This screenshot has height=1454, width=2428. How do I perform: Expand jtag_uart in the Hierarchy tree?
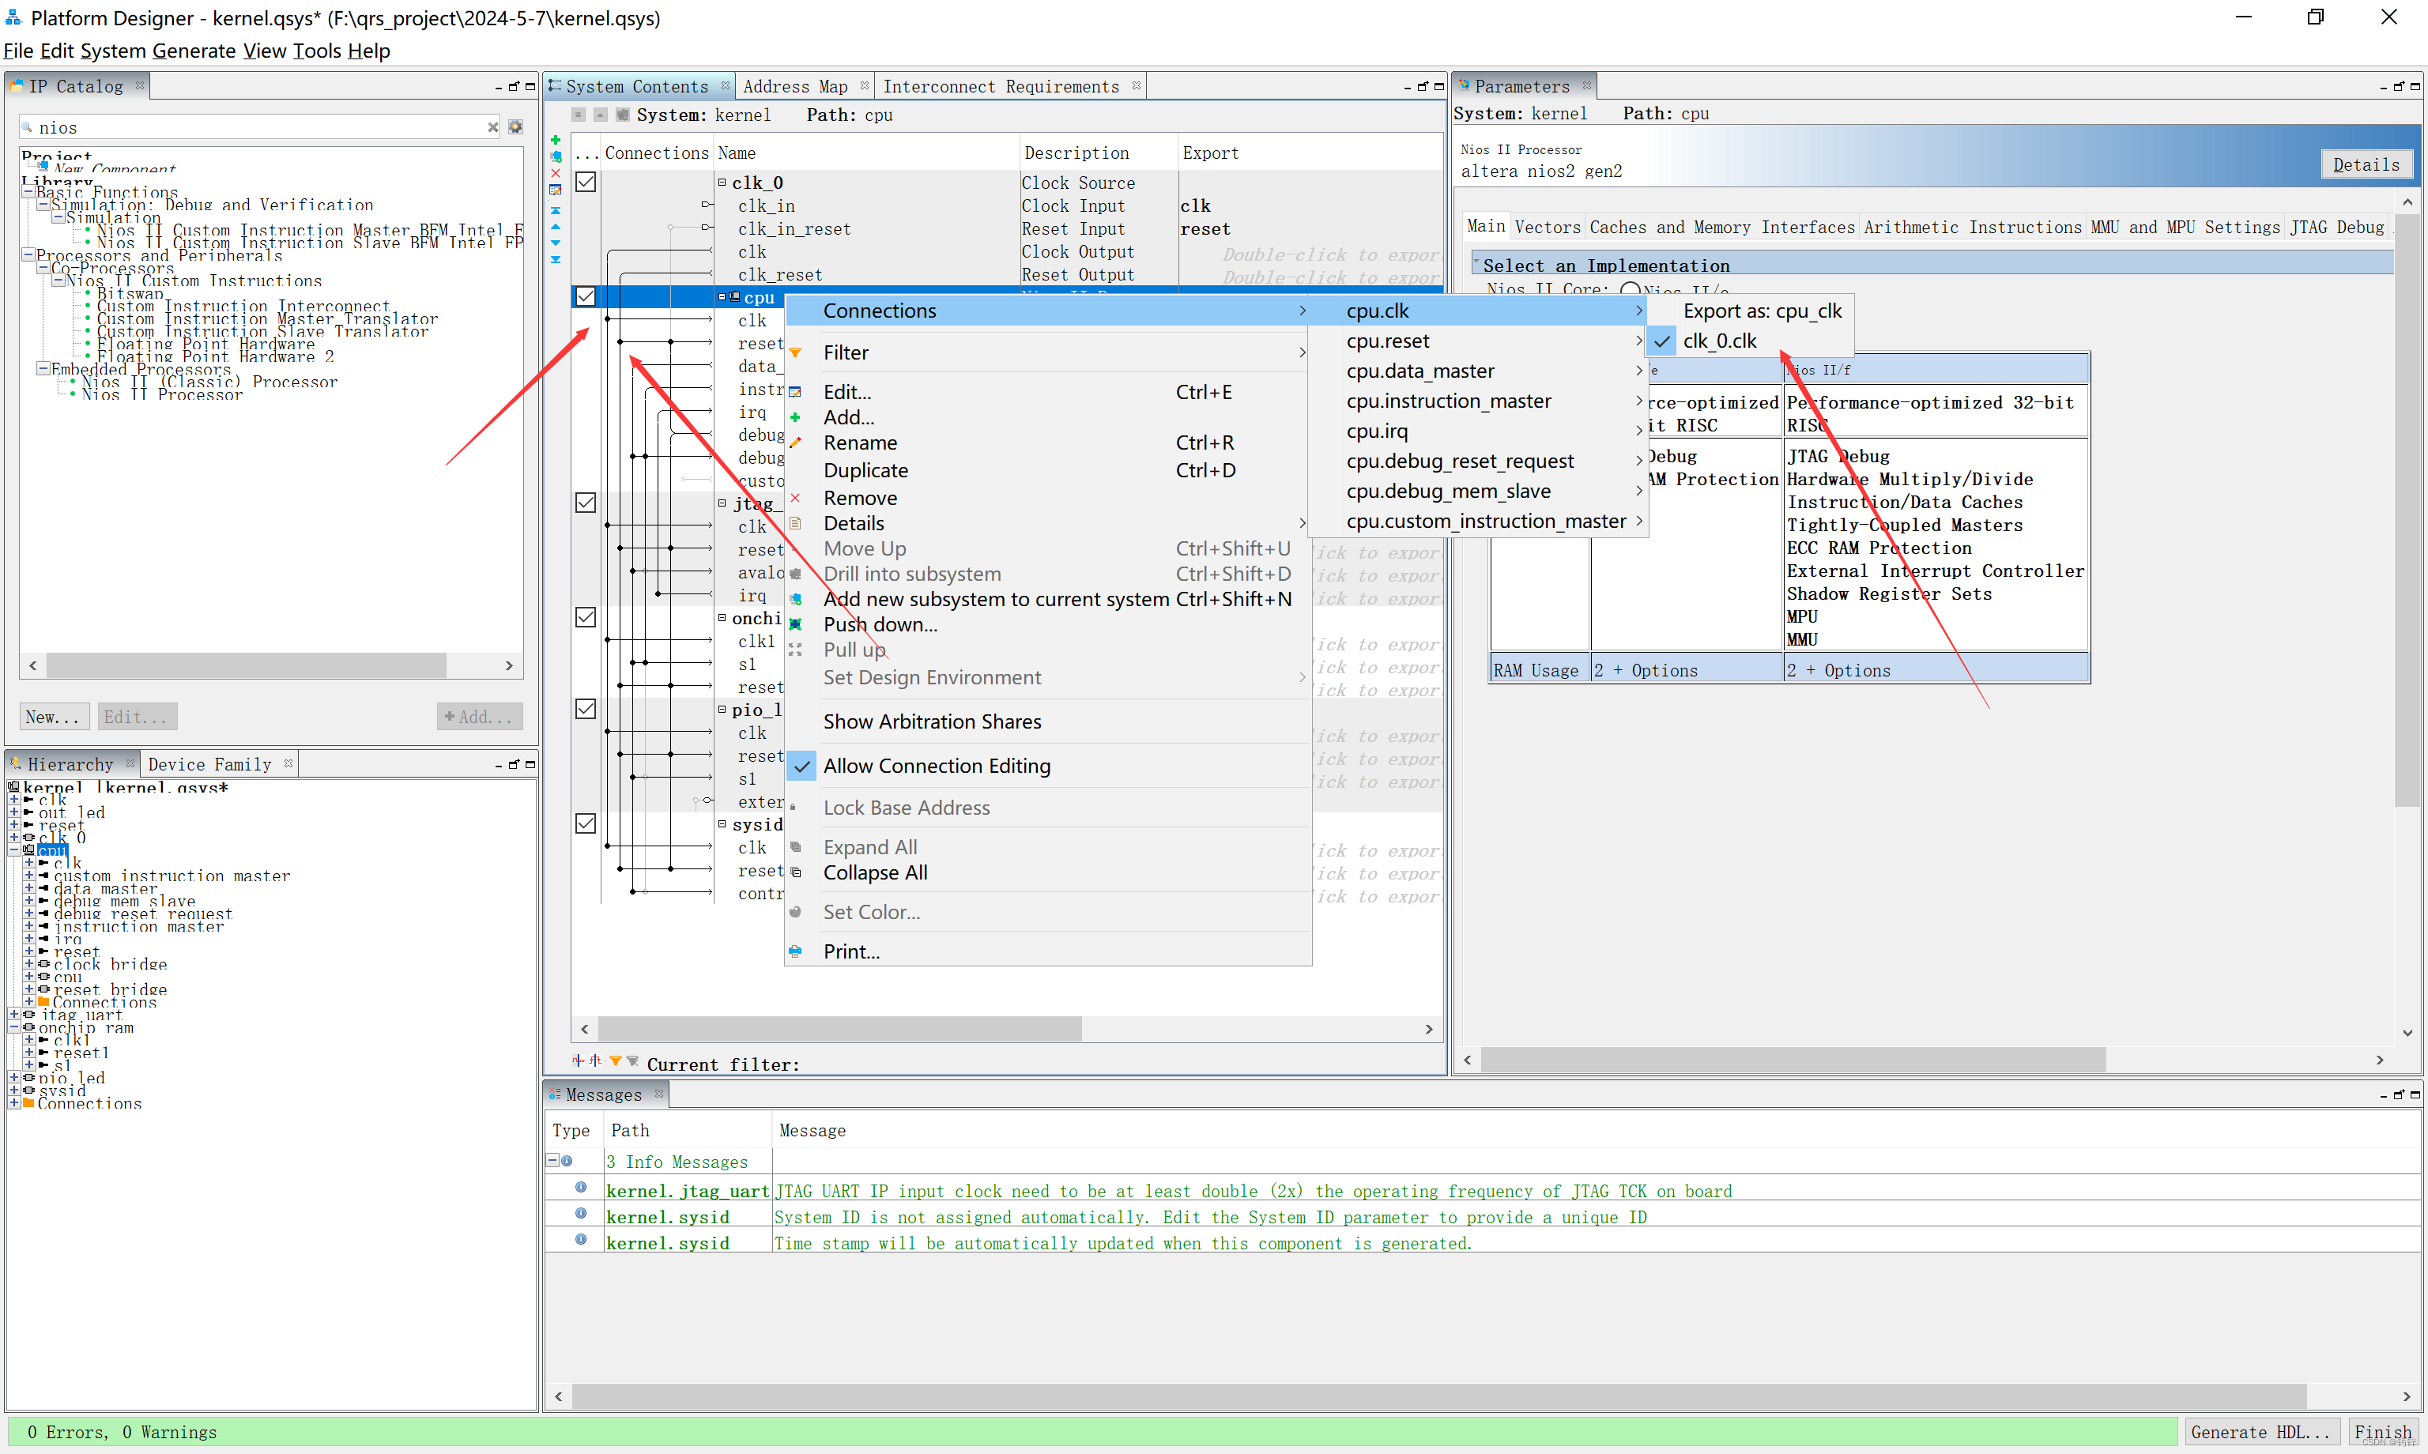pyautogui.click(x=13, y=1014)
